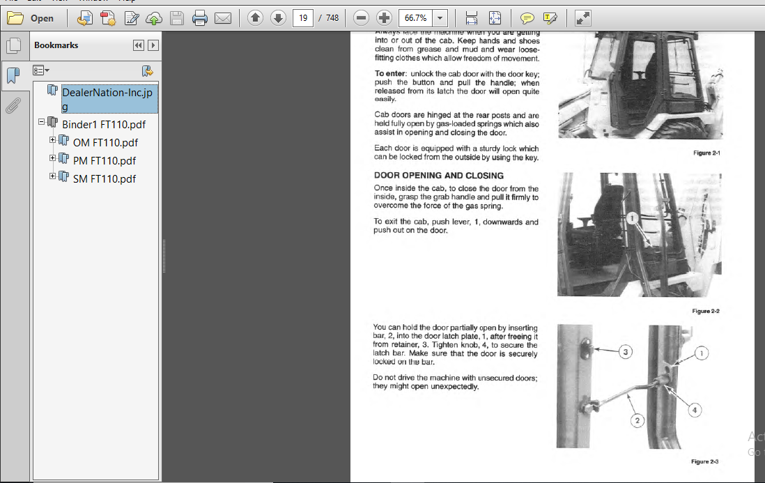The image size is (765, 483).
Task: Click the expand bookmarks panel arrow
Action: click(153, 45)
